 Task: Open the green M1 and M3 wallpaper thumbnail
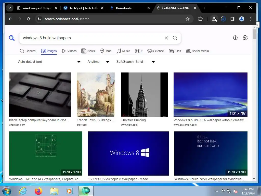tap(46, 153)
